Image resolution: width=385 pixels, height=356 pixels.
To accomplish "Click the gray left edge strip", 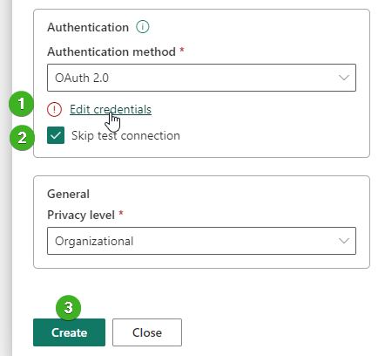I will (x=6, y=178).
